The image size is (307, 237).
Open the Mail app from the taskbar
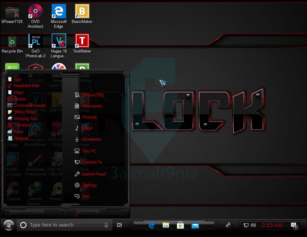click(195, 225)
